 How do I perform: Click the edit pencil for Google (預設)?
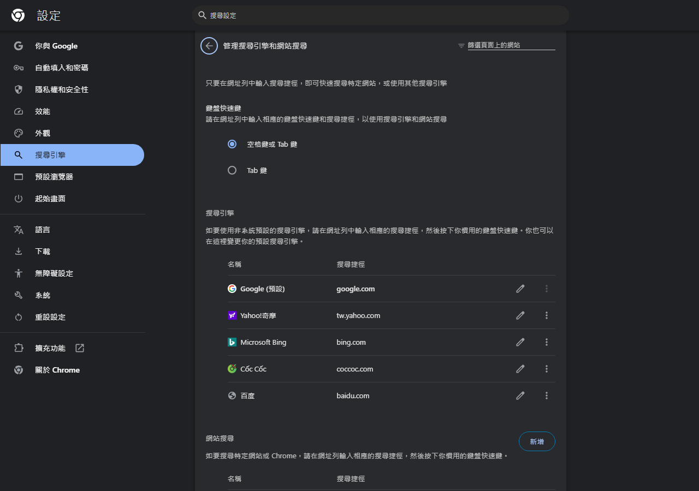520,289
